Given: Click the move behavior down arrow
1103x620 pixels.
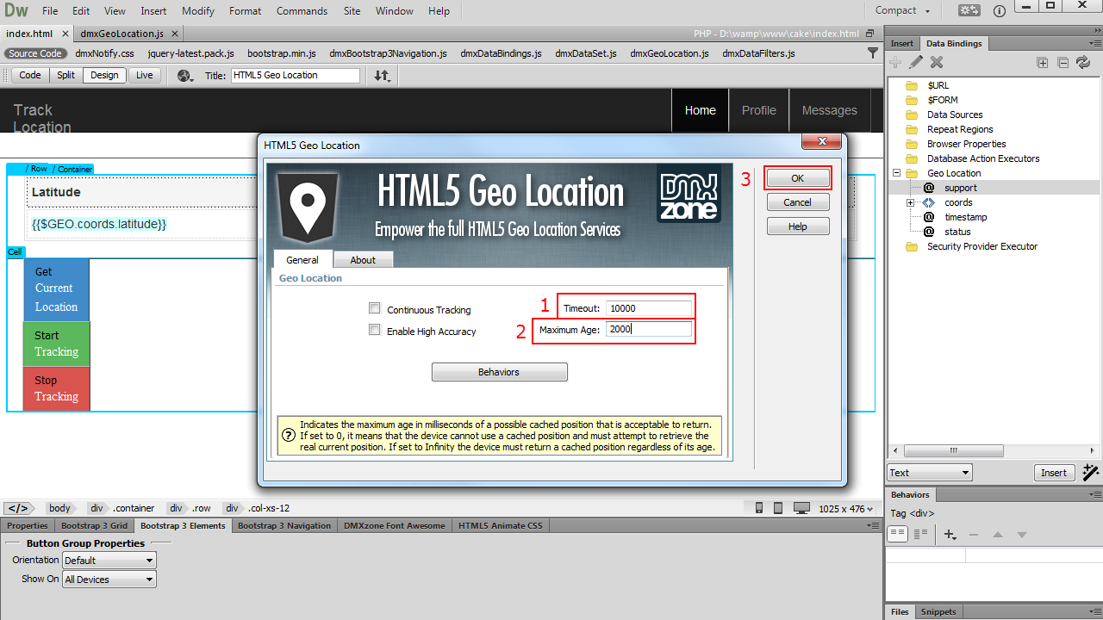Looking at the screenshot, I should coord(1022,535).
